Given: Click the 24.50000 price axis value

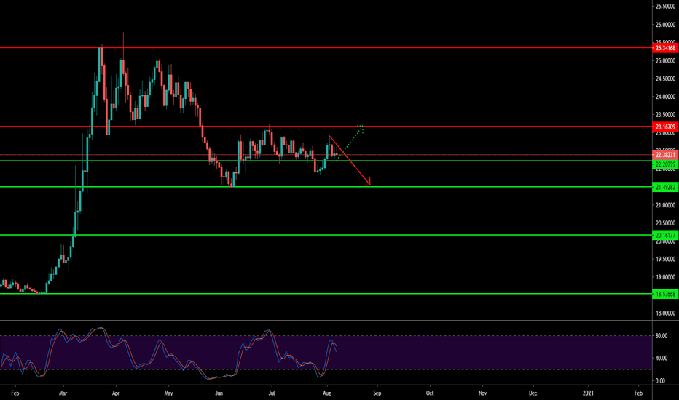Looking at the screenshot, I should pyautogui.click(x=665, y=79).
